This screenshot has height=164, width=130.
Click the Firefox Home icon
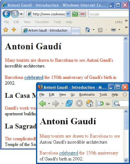point(90,103)
